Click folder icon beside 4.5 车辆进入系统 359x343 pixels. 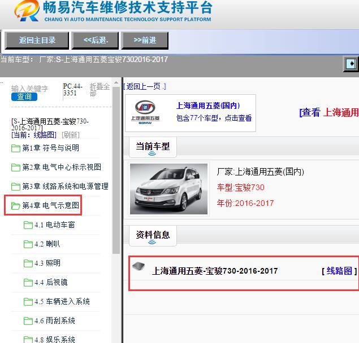coord(28,302)
